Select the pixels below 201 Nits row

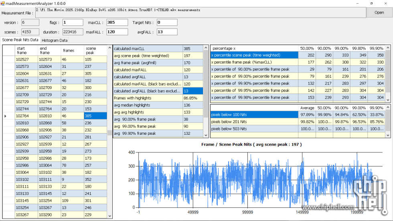point(254,122)
